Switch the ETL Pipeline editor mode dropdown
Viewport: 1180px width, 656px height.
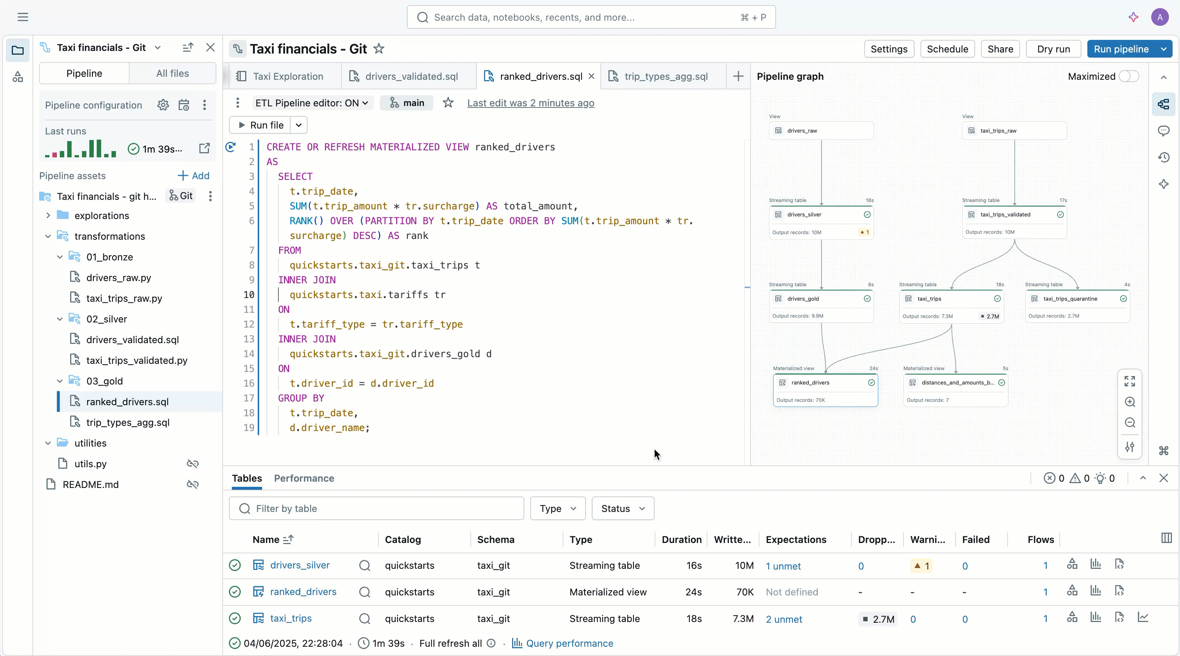[x=312, y=103]
